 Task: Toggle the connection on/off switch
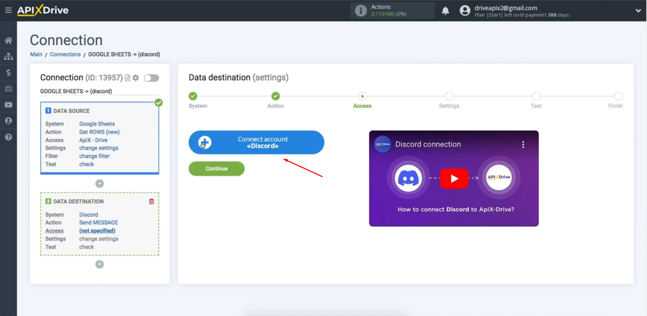click(152, 78)
